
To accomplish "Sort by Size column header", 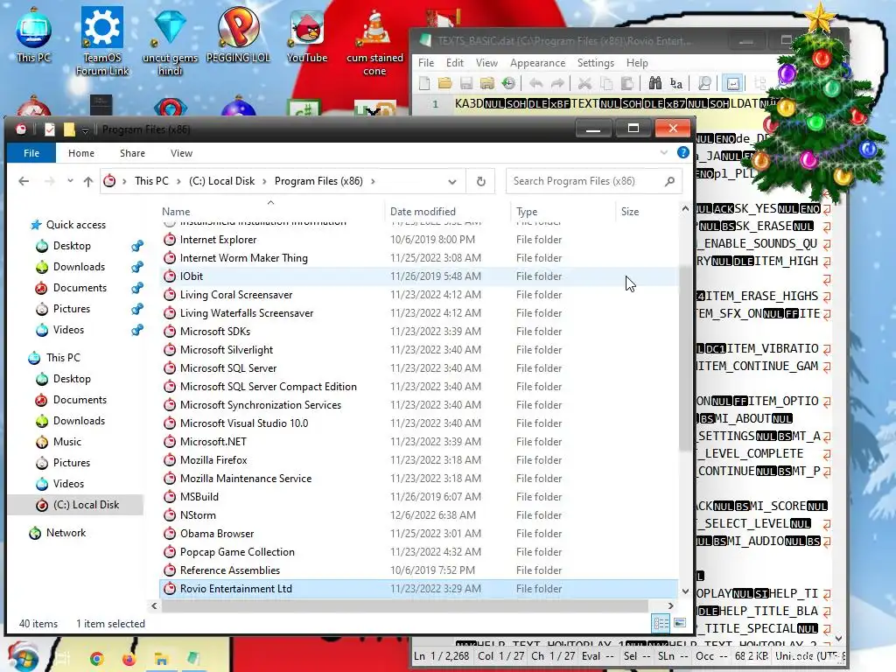I will pyautogui.click(x=646, y=212).
